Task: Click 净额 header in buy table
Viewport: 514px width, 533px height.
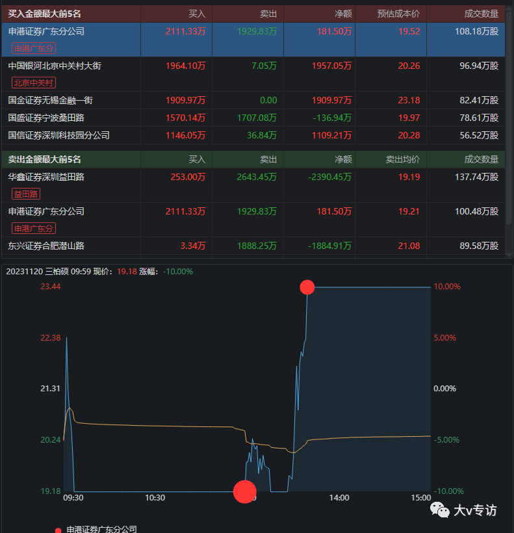Action: tap(343, 14)
